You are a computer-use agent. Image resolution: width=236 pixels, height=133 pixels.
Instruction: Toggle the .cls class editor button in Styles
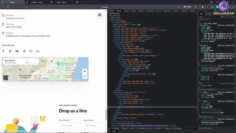point(226,17)
